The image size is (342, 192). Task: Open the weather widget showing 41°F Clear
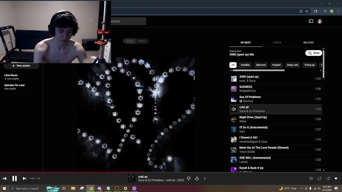coord(287,189)
